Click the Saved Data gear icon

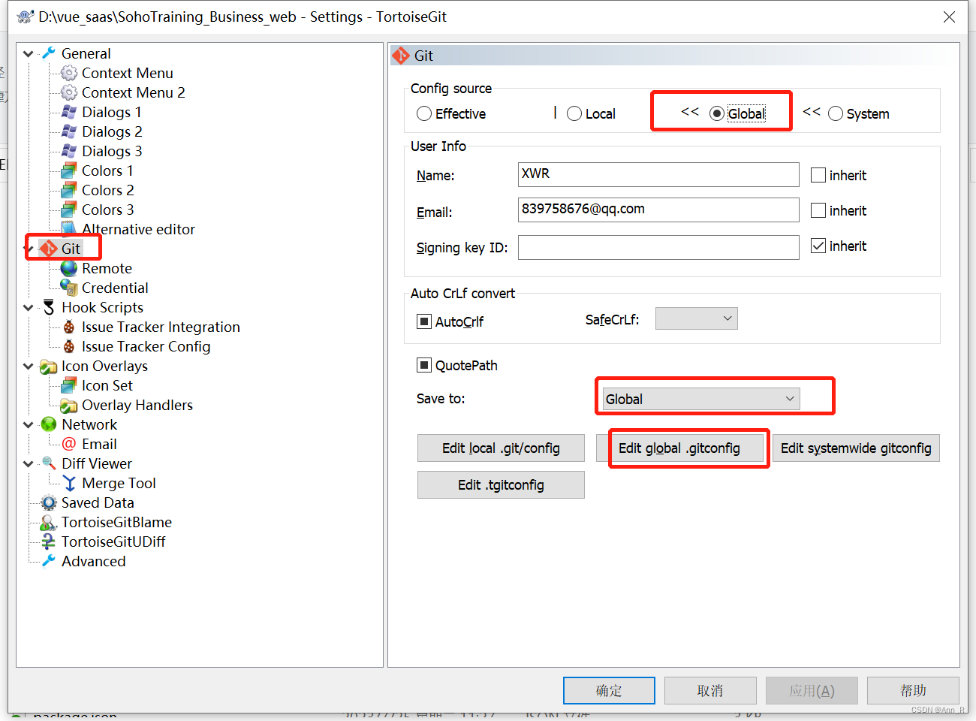(x=49, y=502)
